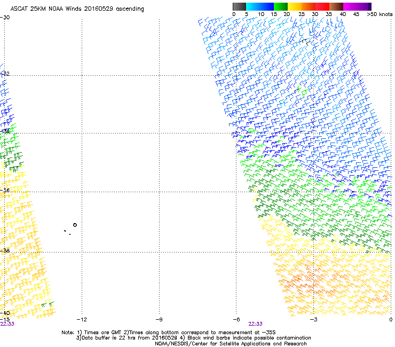395x347 pixels.
Task: Click the magenta 40-45 knots color segment
Action: pyautogui.click(x=350, y=6)
